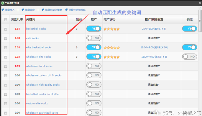Tick the custom elite socks checkbox

pyautogui.click(x=6, y=104)
